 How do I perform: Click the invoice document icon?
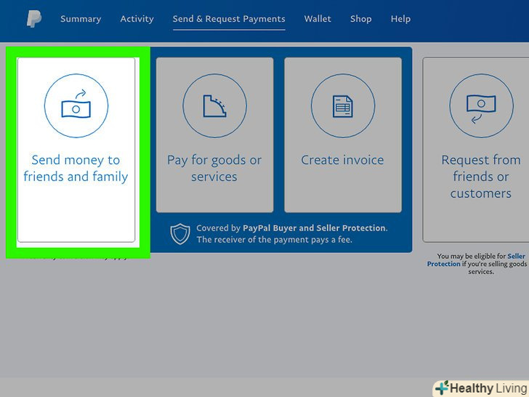click(343, 105)
